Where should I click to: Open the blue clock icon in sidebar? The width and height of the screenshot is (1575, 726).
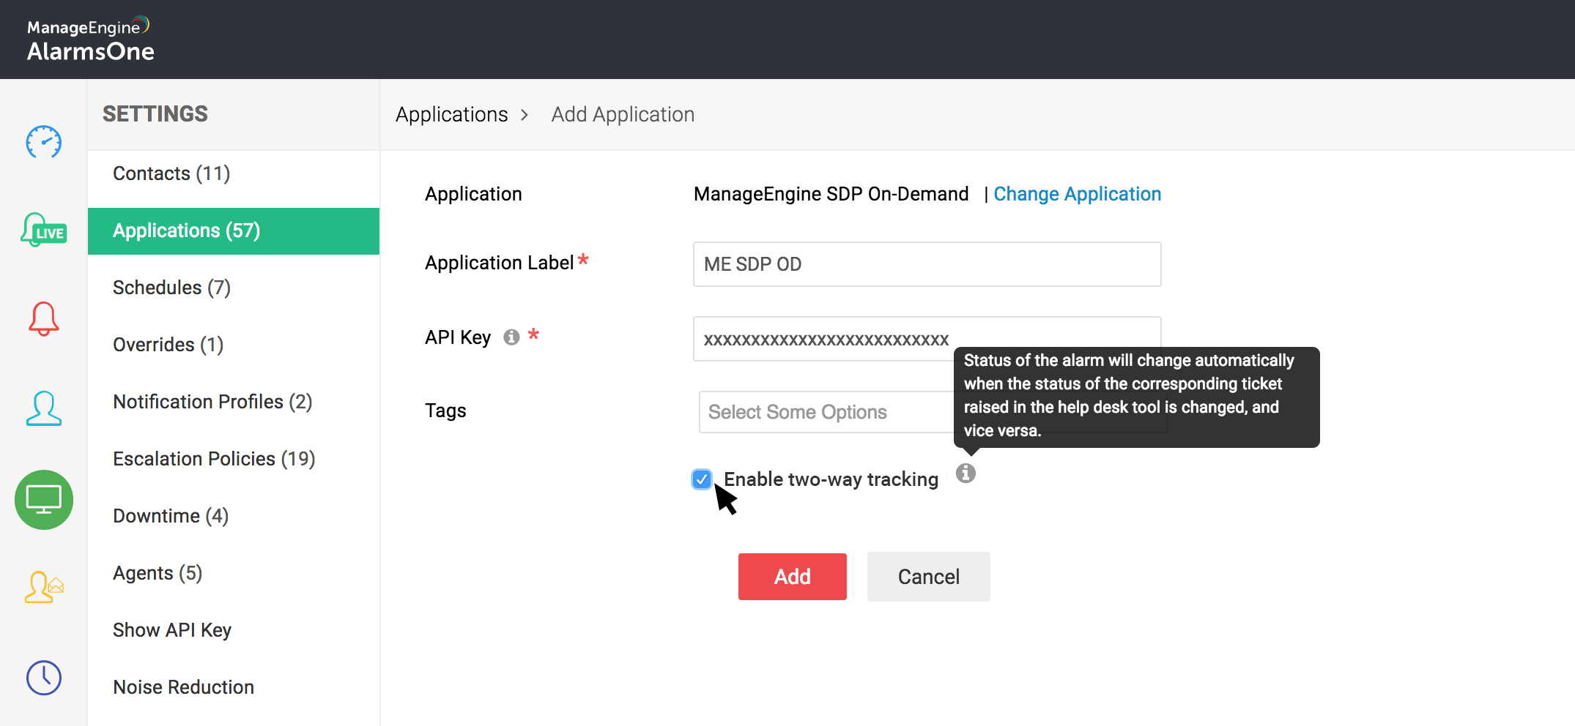(44, 678)
